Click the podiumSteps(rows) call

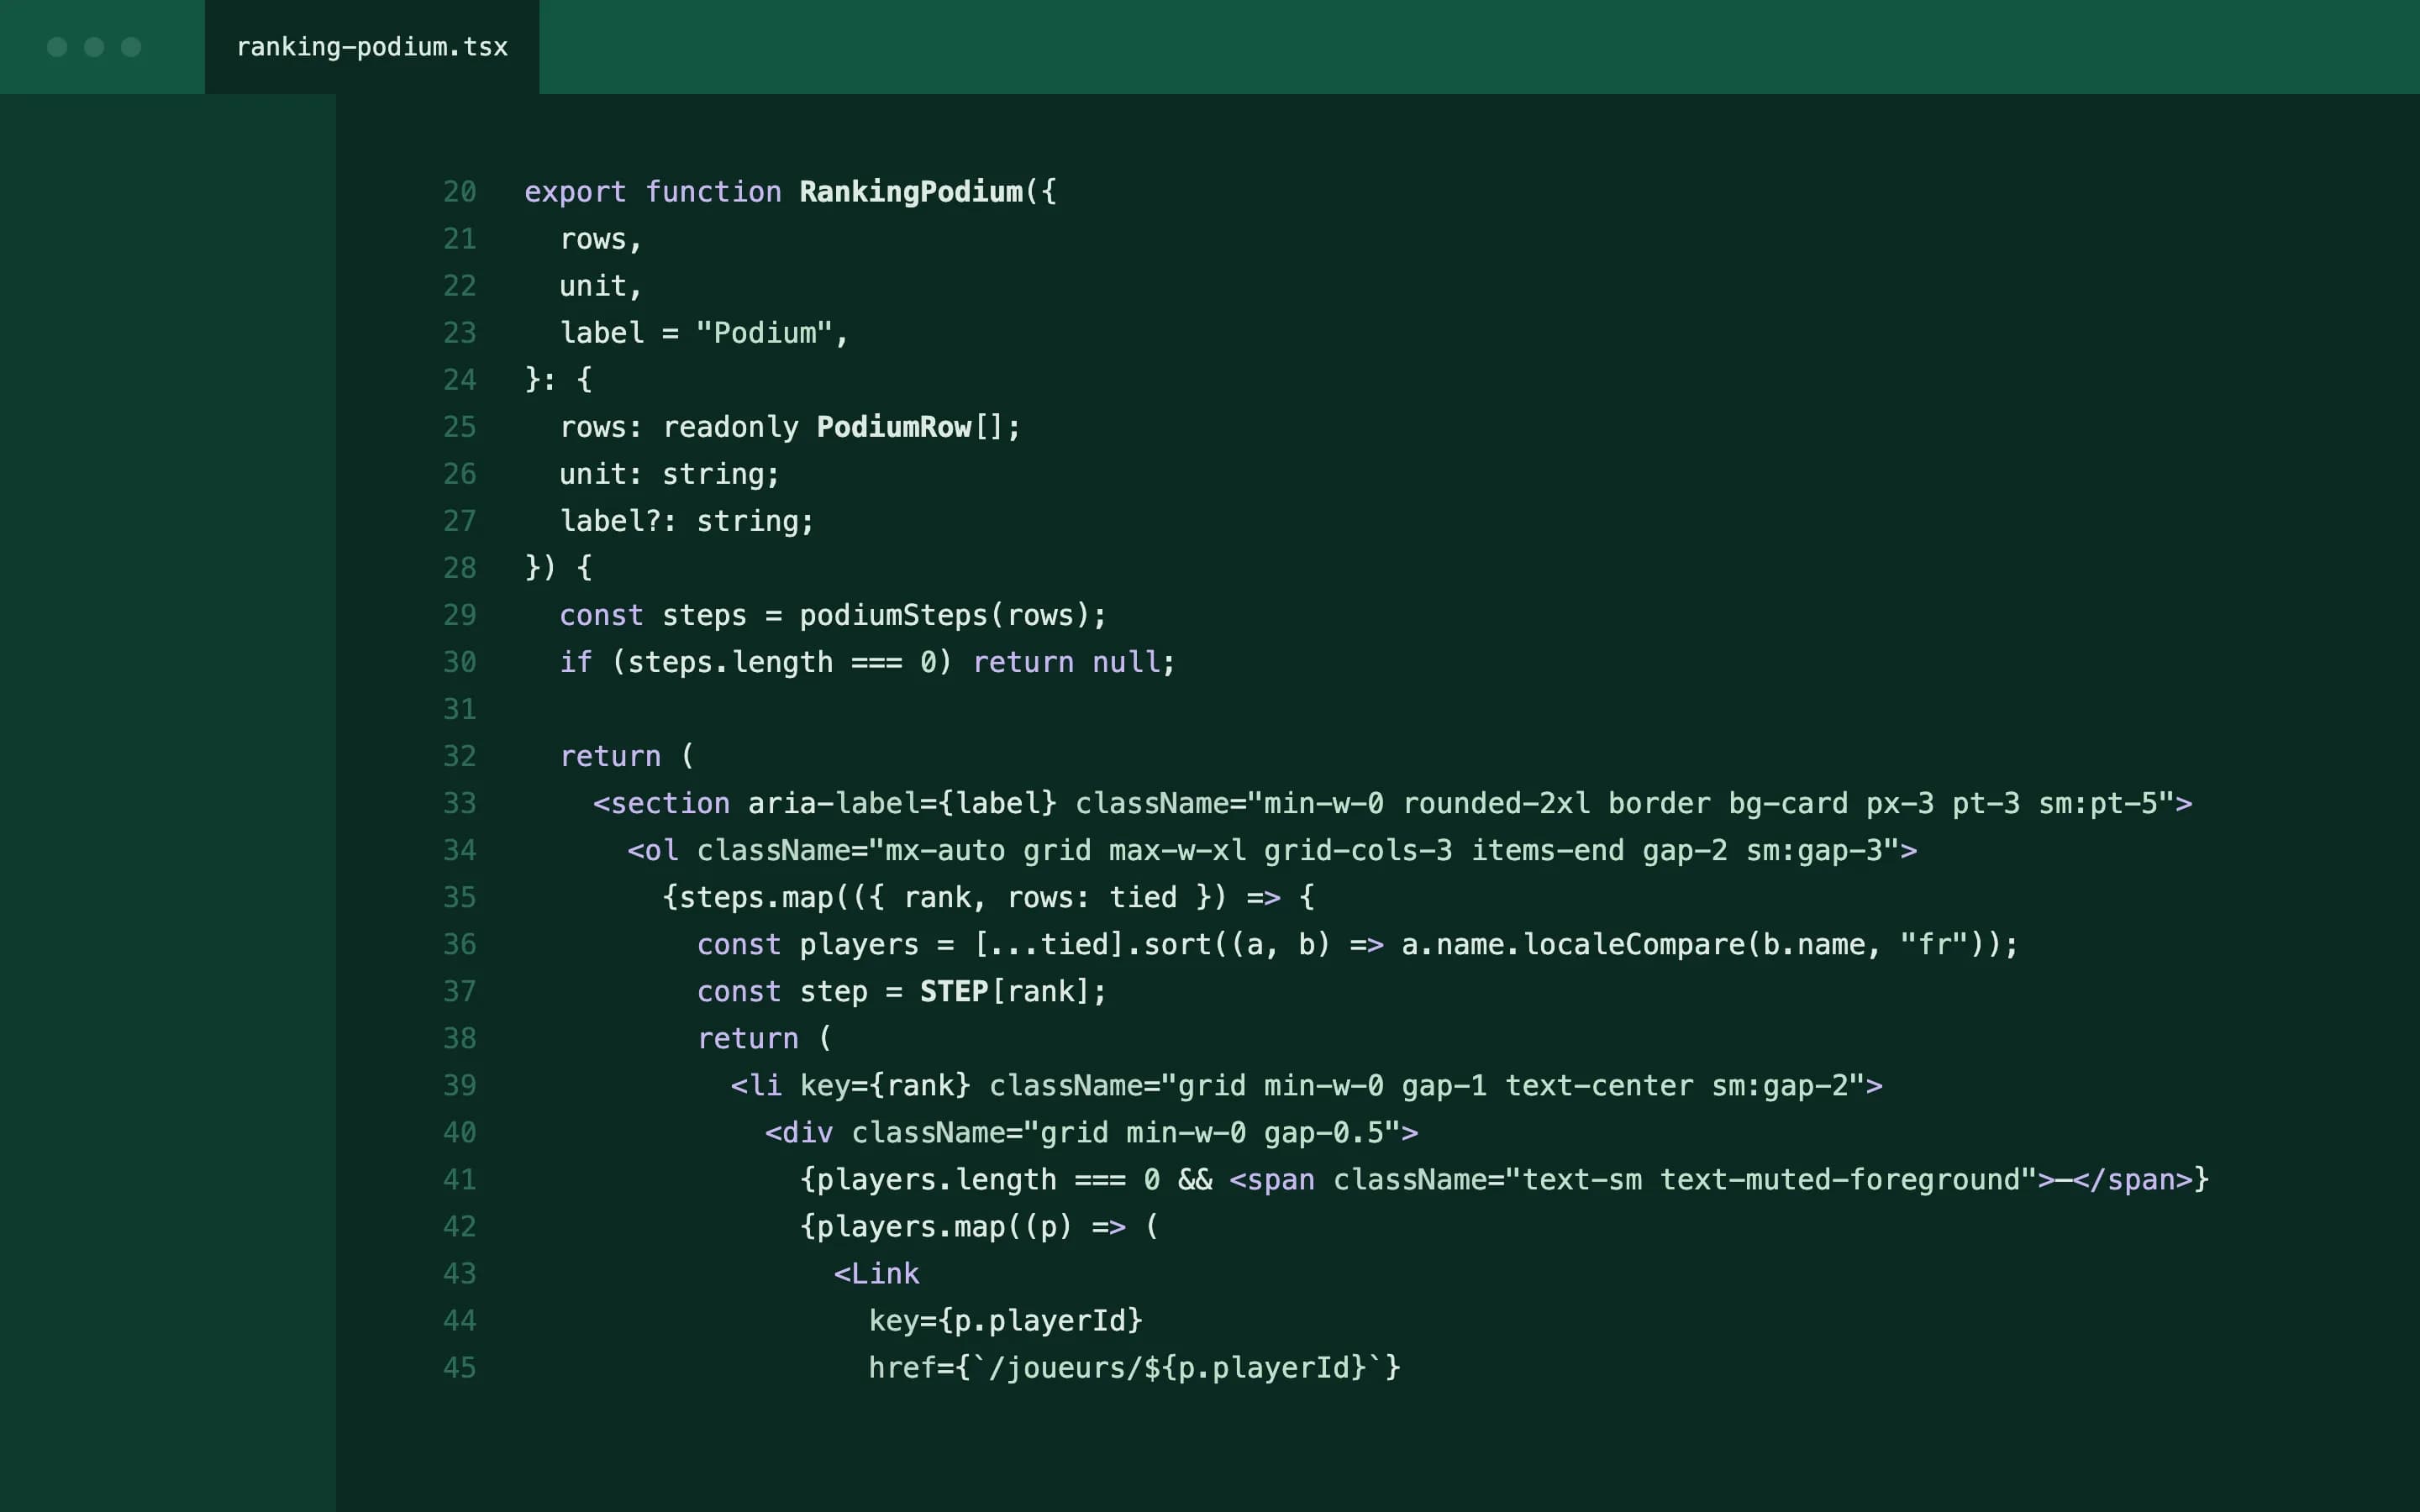click(x=944, y=615)
